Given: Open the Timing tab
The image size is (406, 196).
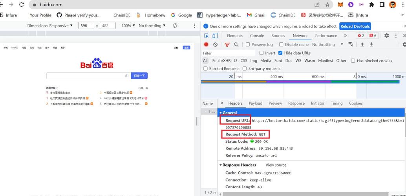Looking at the screenshot, I should pos(337,103).
